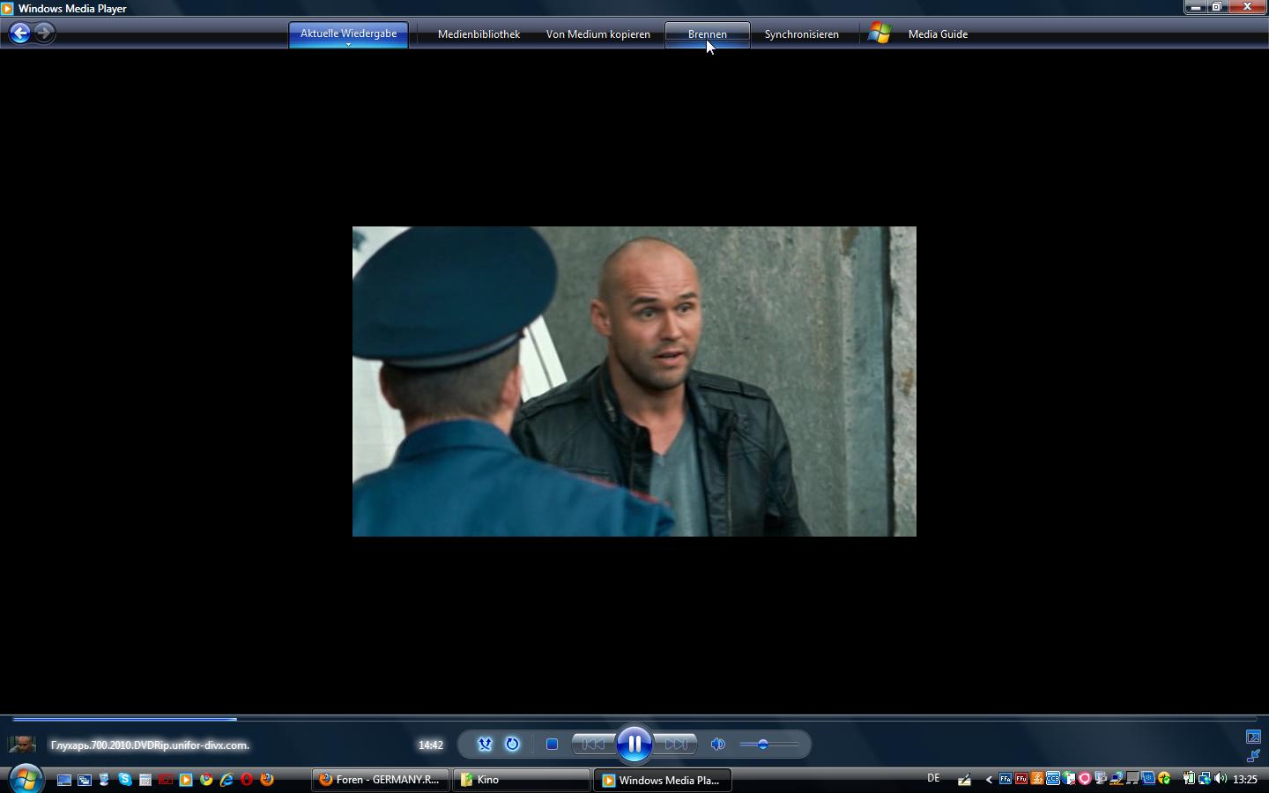Open the Calculator from Quick Launch
This screenshot has width=1269, height=793.
coord(145,780)
